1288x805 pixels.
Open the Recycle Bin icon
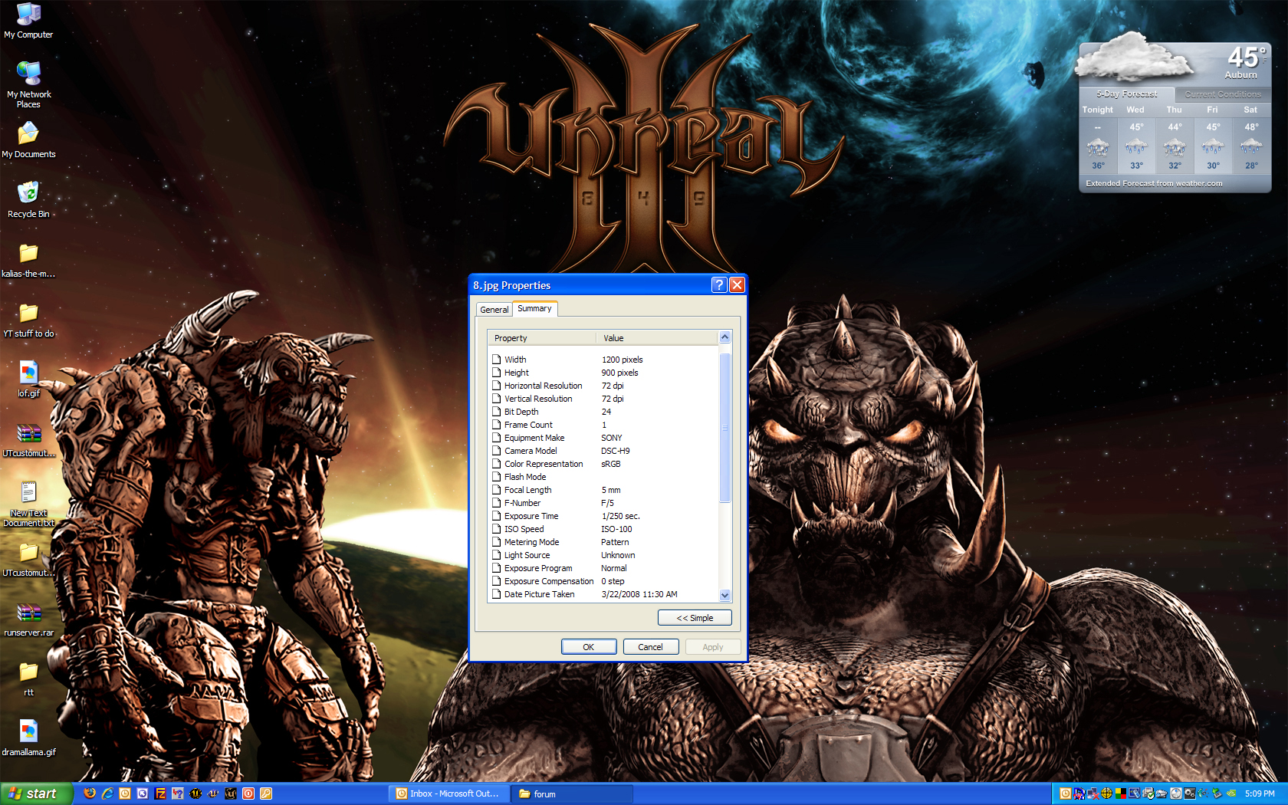(x=28, y=200)
